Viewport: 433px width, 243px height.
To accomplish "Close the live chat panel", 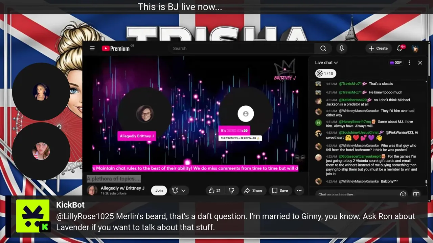I will coord(420,62).
